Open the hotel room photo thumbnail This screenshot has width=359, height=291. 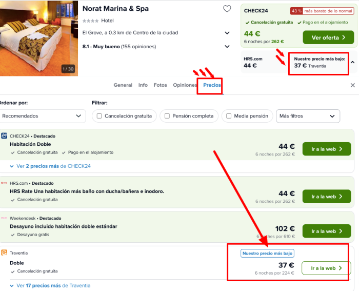(x=39, y=38)
